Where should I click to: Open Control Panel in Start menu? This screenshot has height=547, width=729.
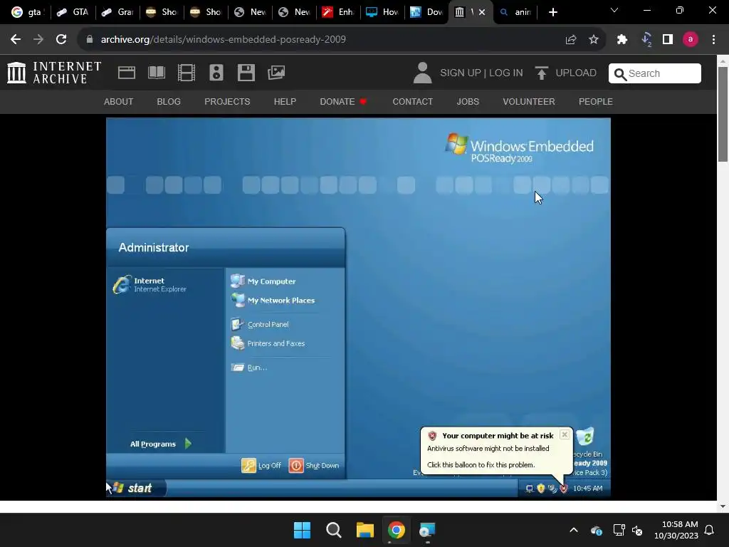[x=260, y=324]
